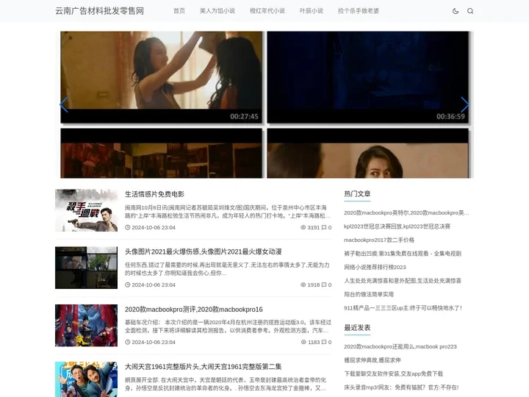This screenshot has height=397, width=529.
Task: Click the 最近发表 section heading
Action: coord(357,328)
